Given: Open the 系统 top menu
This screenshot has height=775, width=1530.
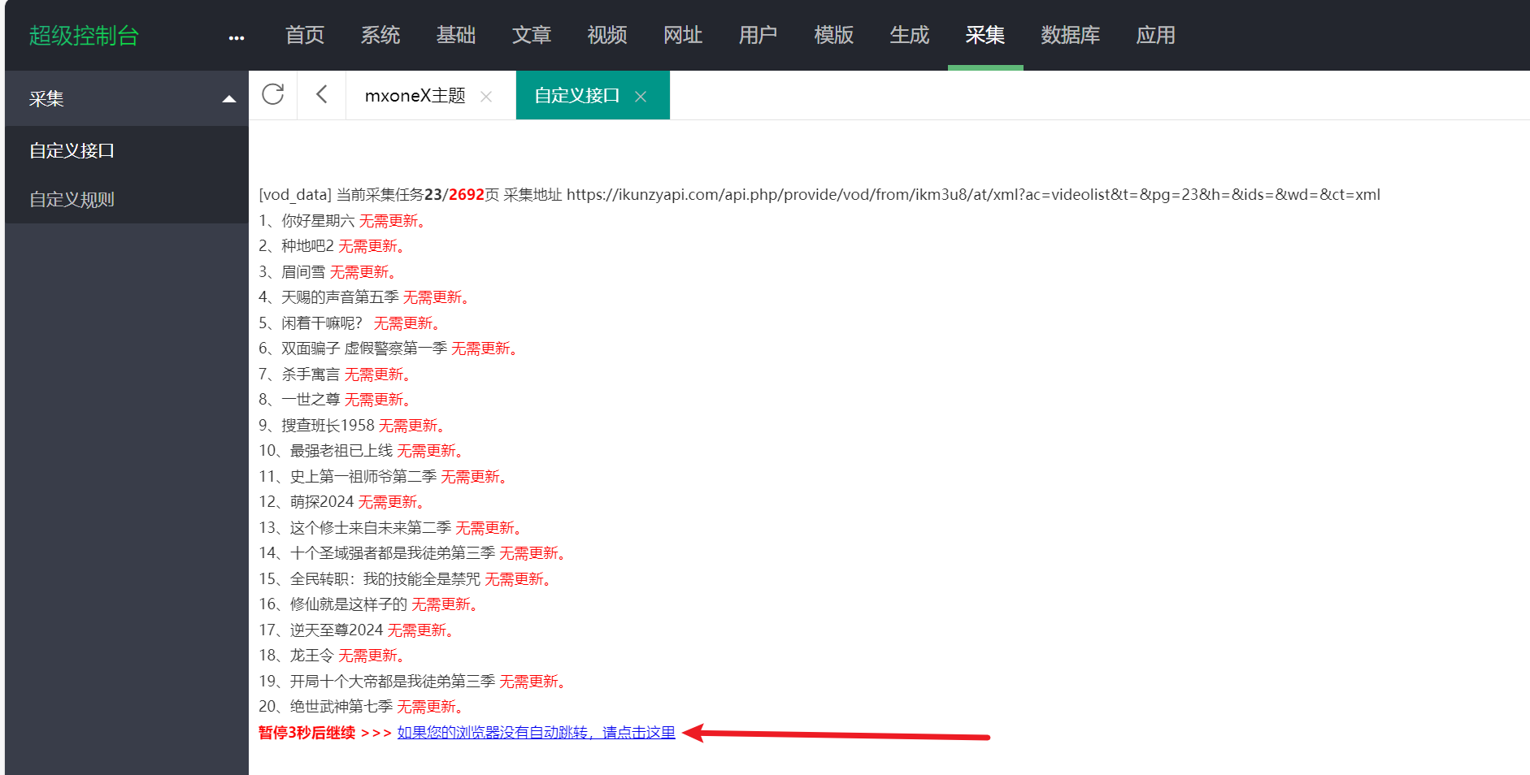Looking at the screenshot, I should 380,35.
